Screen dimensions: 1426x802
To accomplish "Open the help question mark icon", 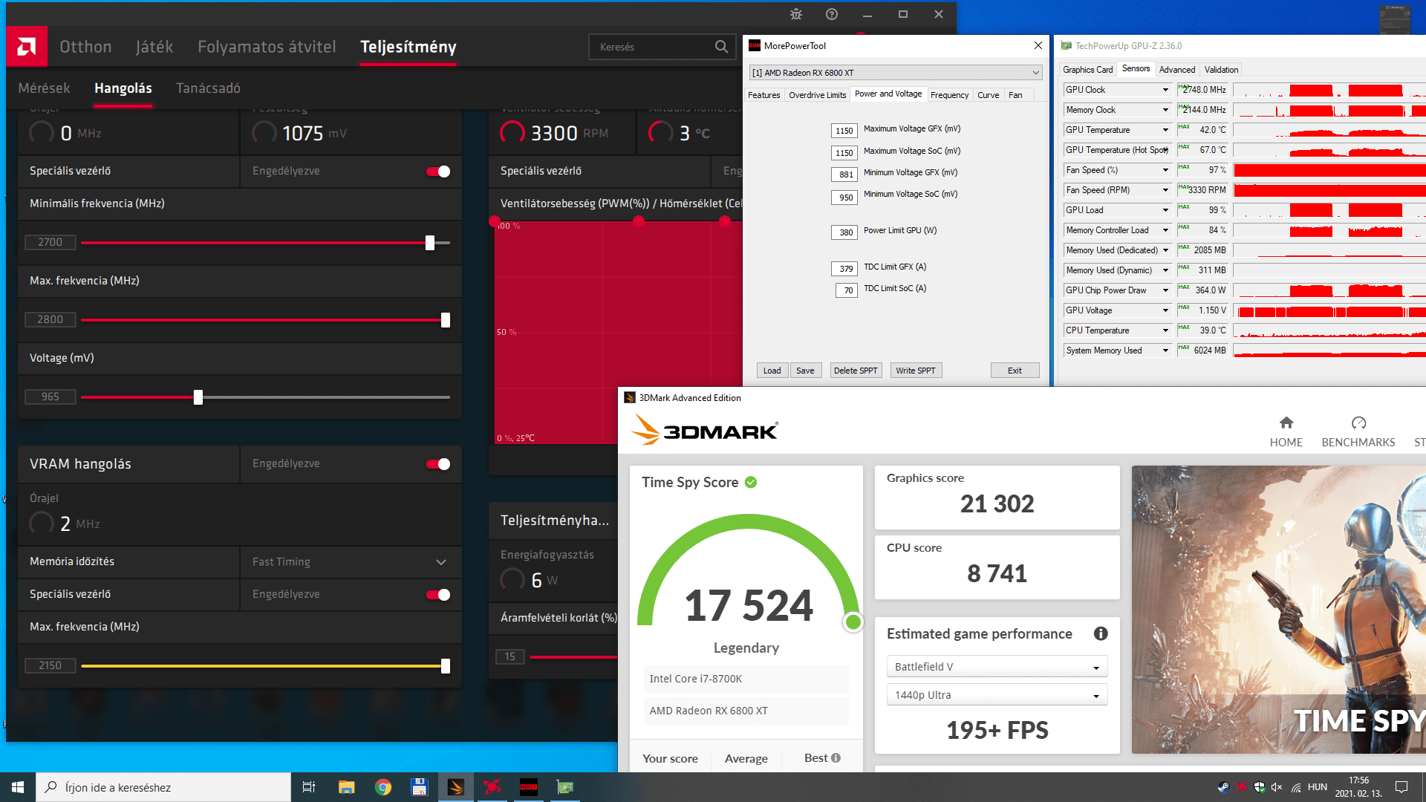I will pos(832,14).
